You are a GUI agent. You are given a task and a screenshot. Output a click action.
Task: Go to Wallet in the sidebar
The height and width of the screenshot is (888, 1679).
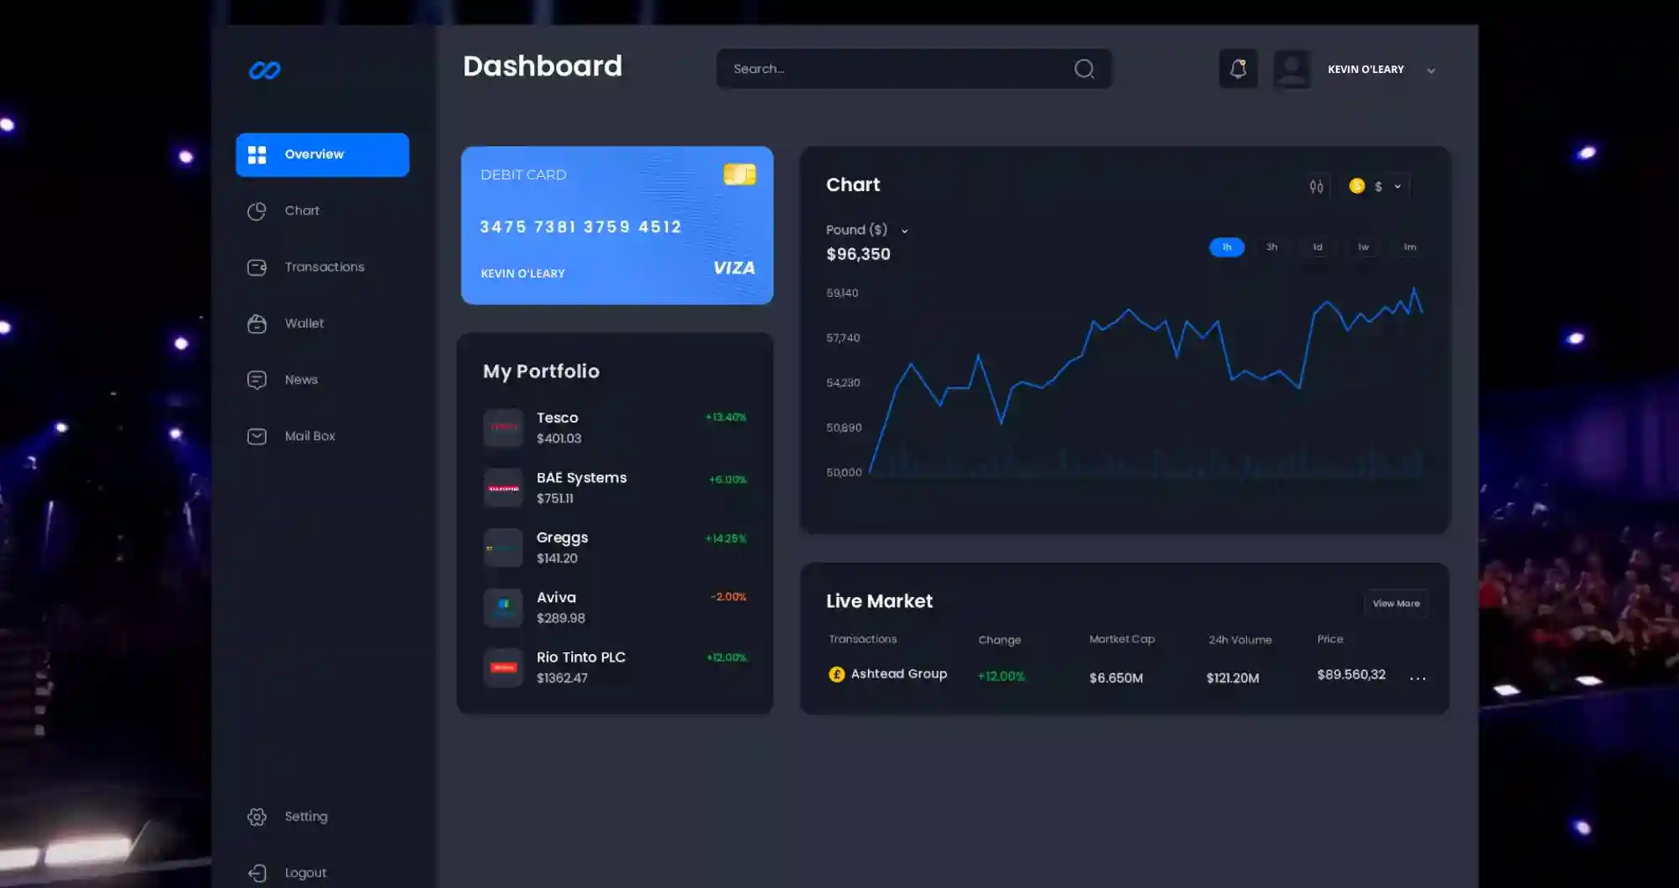point(304,323)
